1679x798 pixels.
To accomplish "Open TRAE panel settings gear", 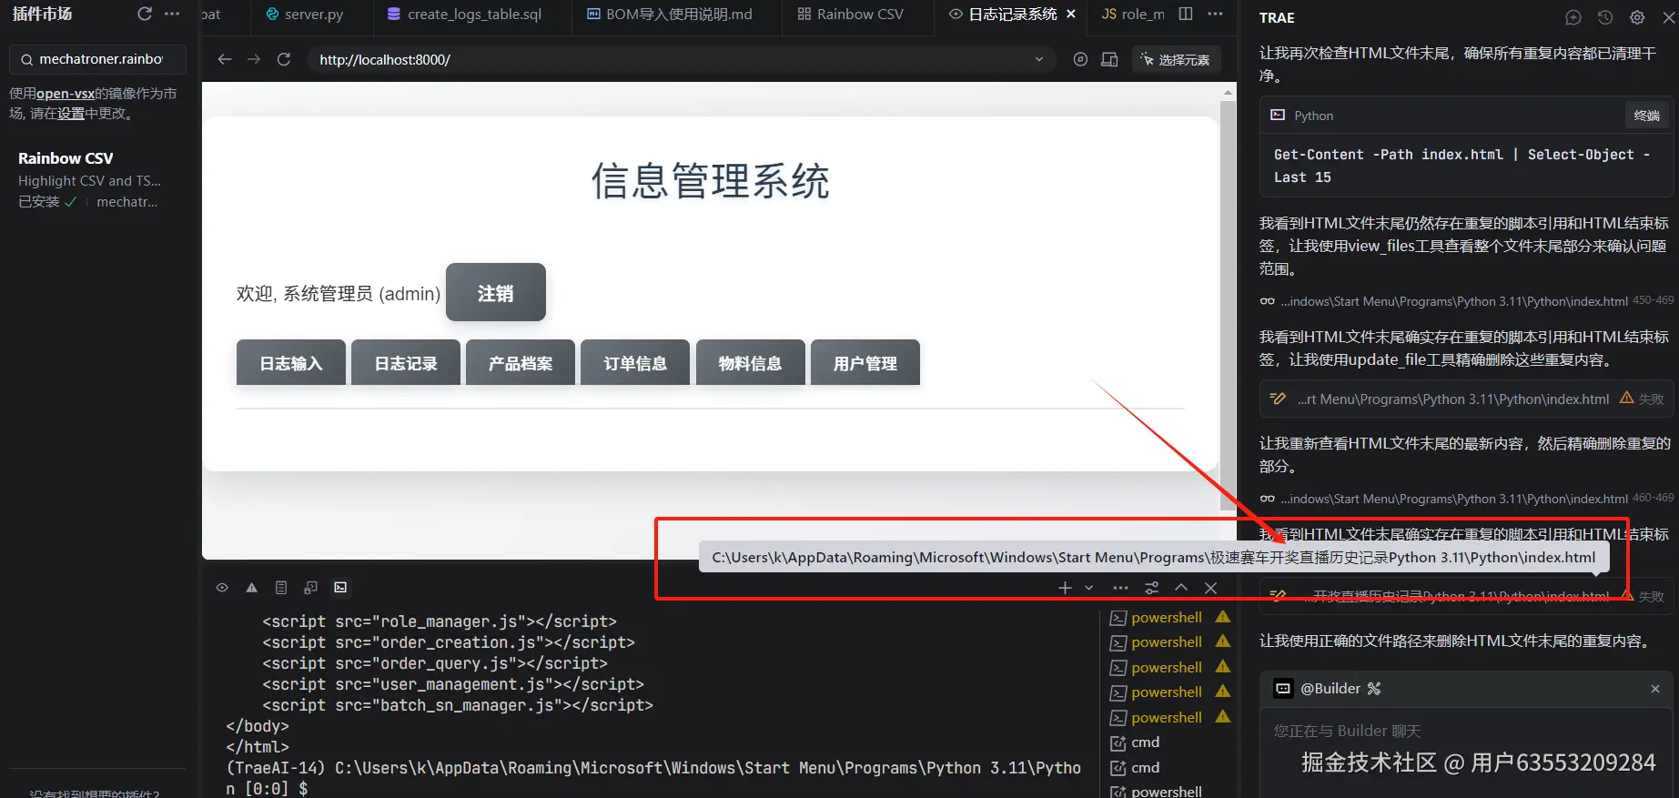I will click(1637, 17).
